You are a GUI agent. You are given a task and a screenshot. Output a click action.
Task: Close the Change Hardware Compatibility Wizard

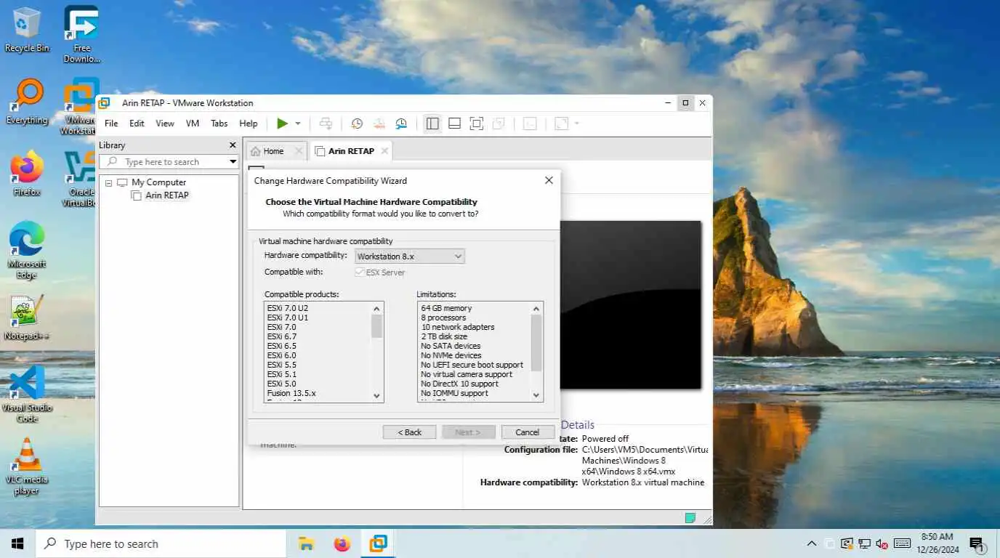pos(549,180)
